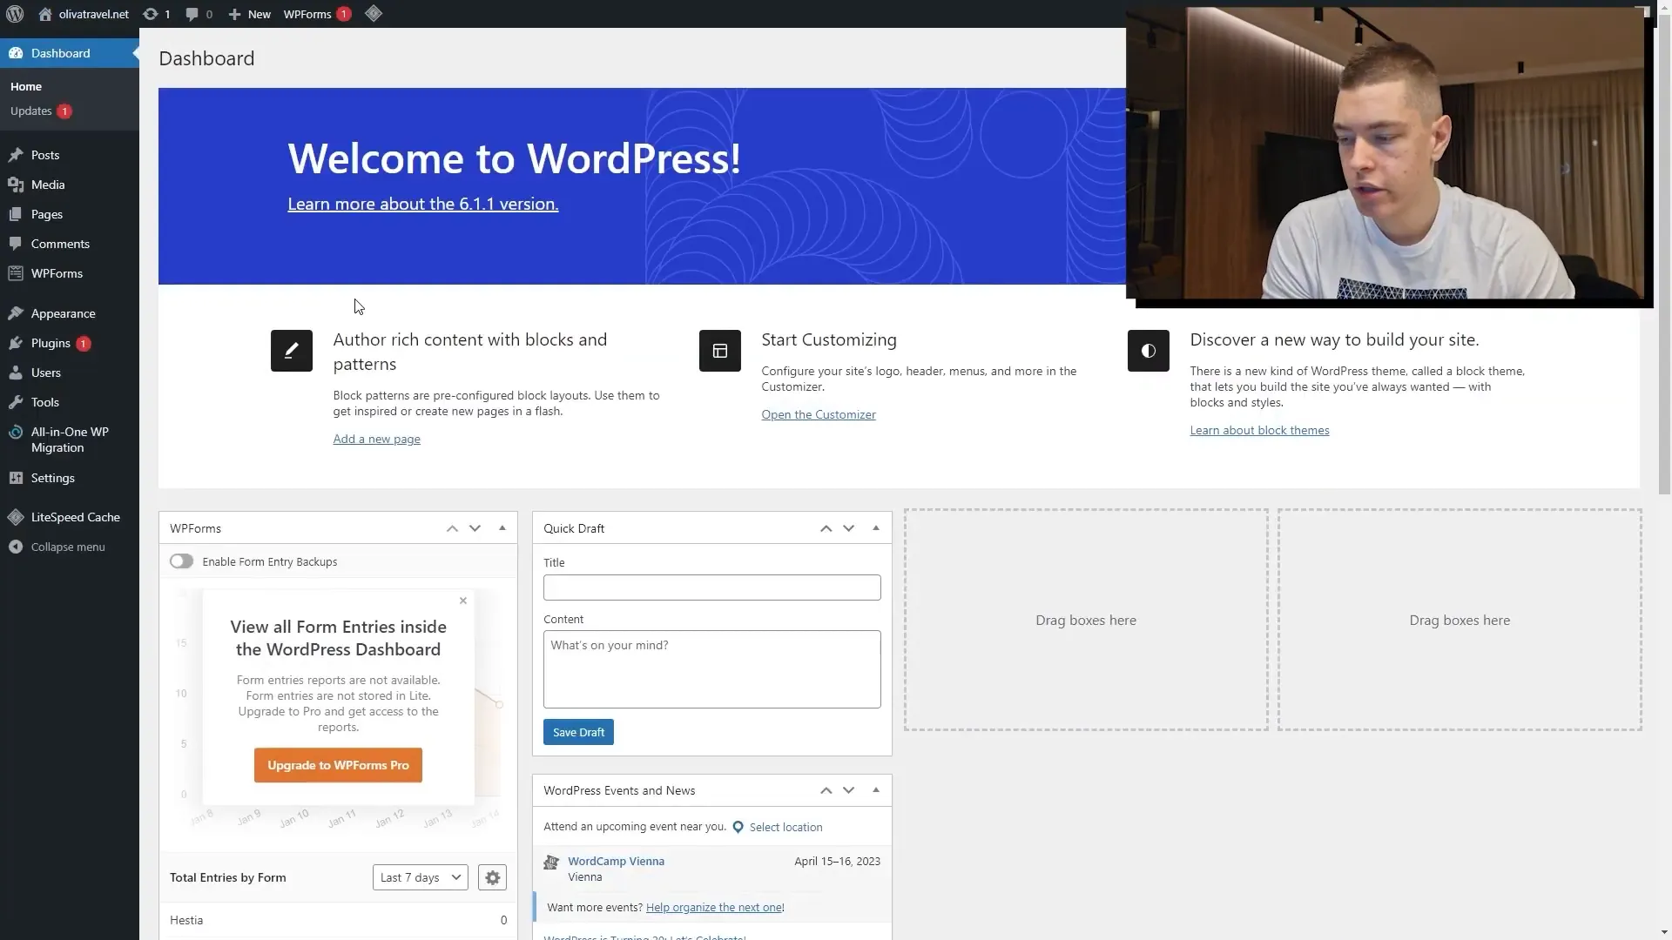
Task: Focus the What's on your mind textarea
Action: [712, 669]
